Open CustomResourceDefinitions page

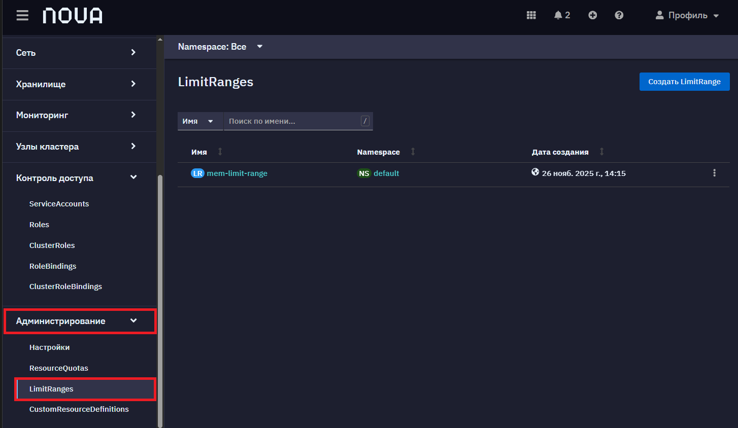tap(79, 409)
